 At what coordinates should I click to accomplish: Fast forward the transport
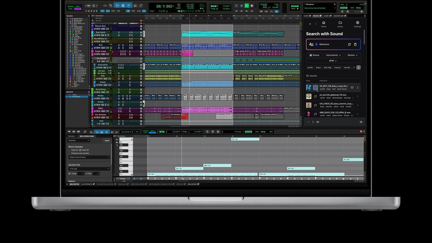point(247,11)
